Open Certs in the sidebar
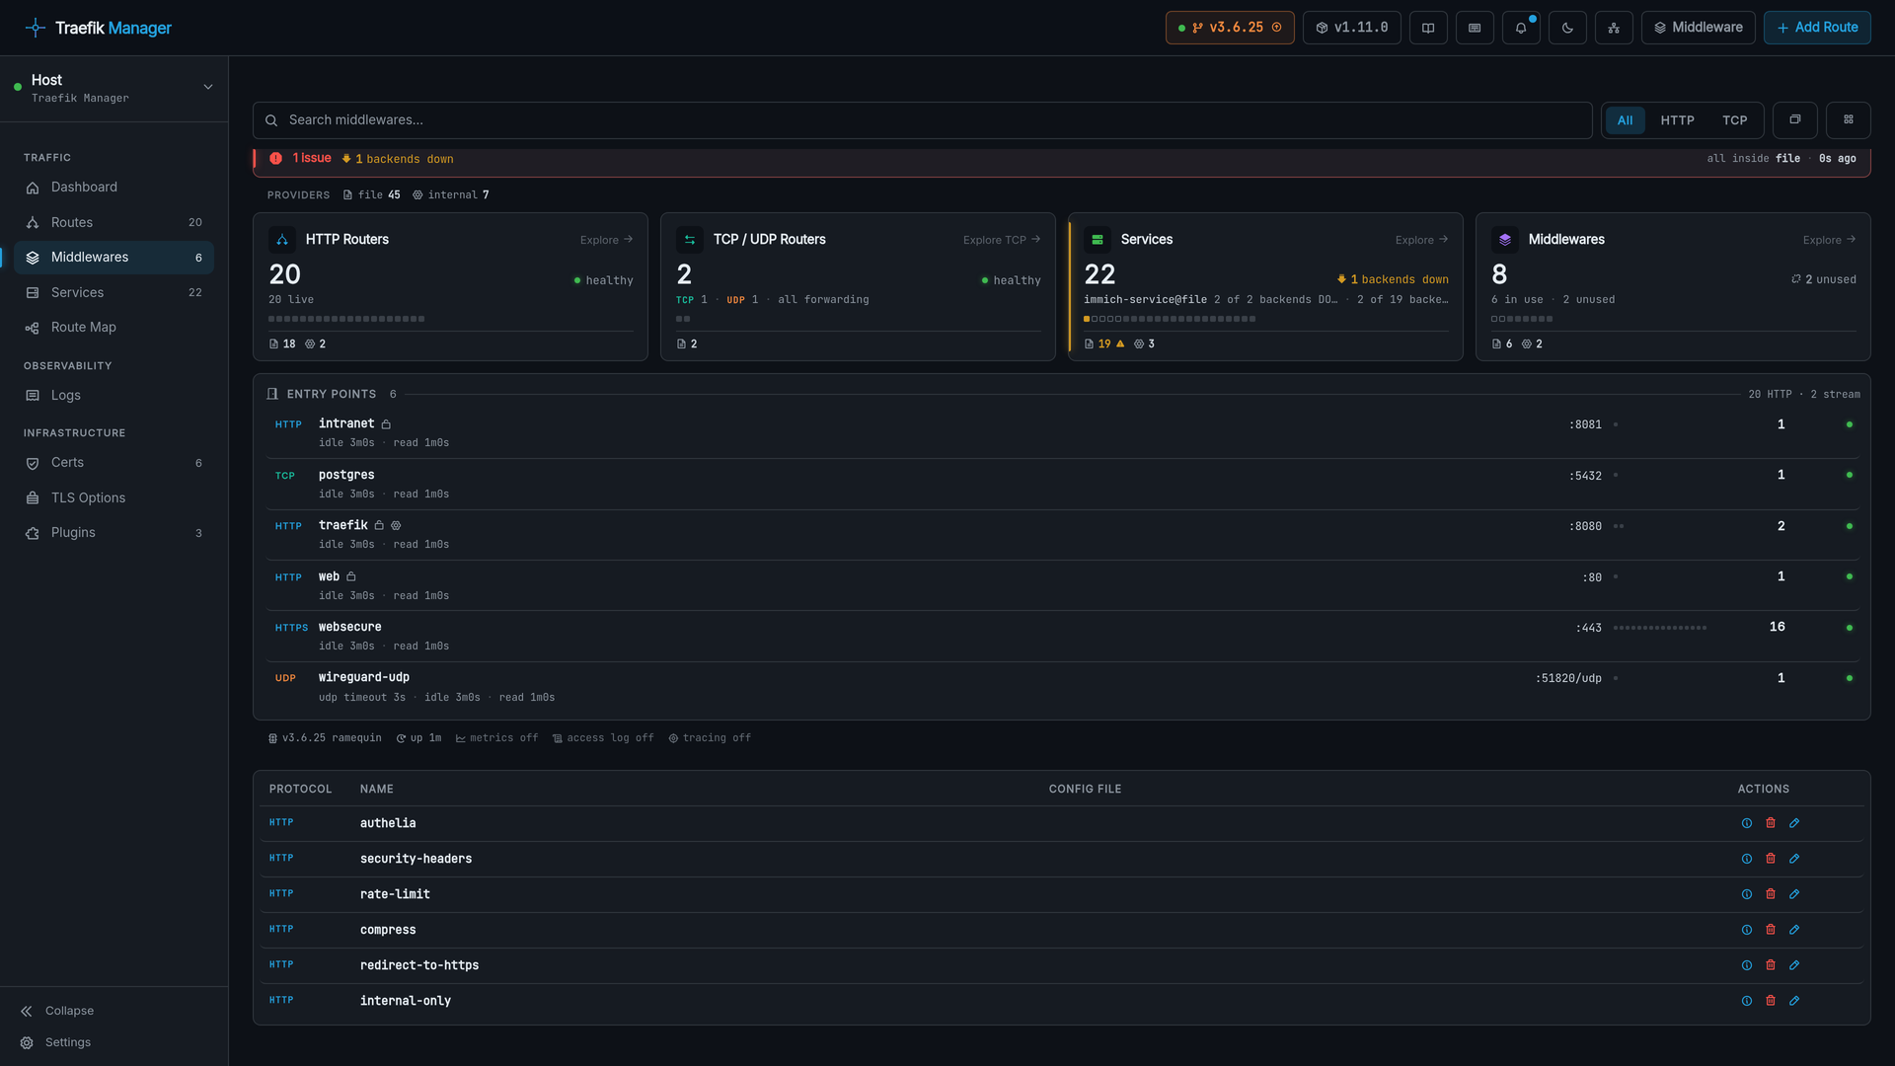The image size is (1895, 1066). pos(114,463)
